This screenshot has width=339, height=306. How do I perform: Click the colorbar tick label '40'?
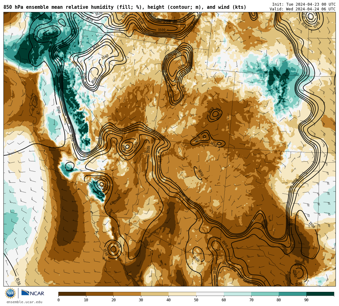pyautogui.click(x=169, y=300)
